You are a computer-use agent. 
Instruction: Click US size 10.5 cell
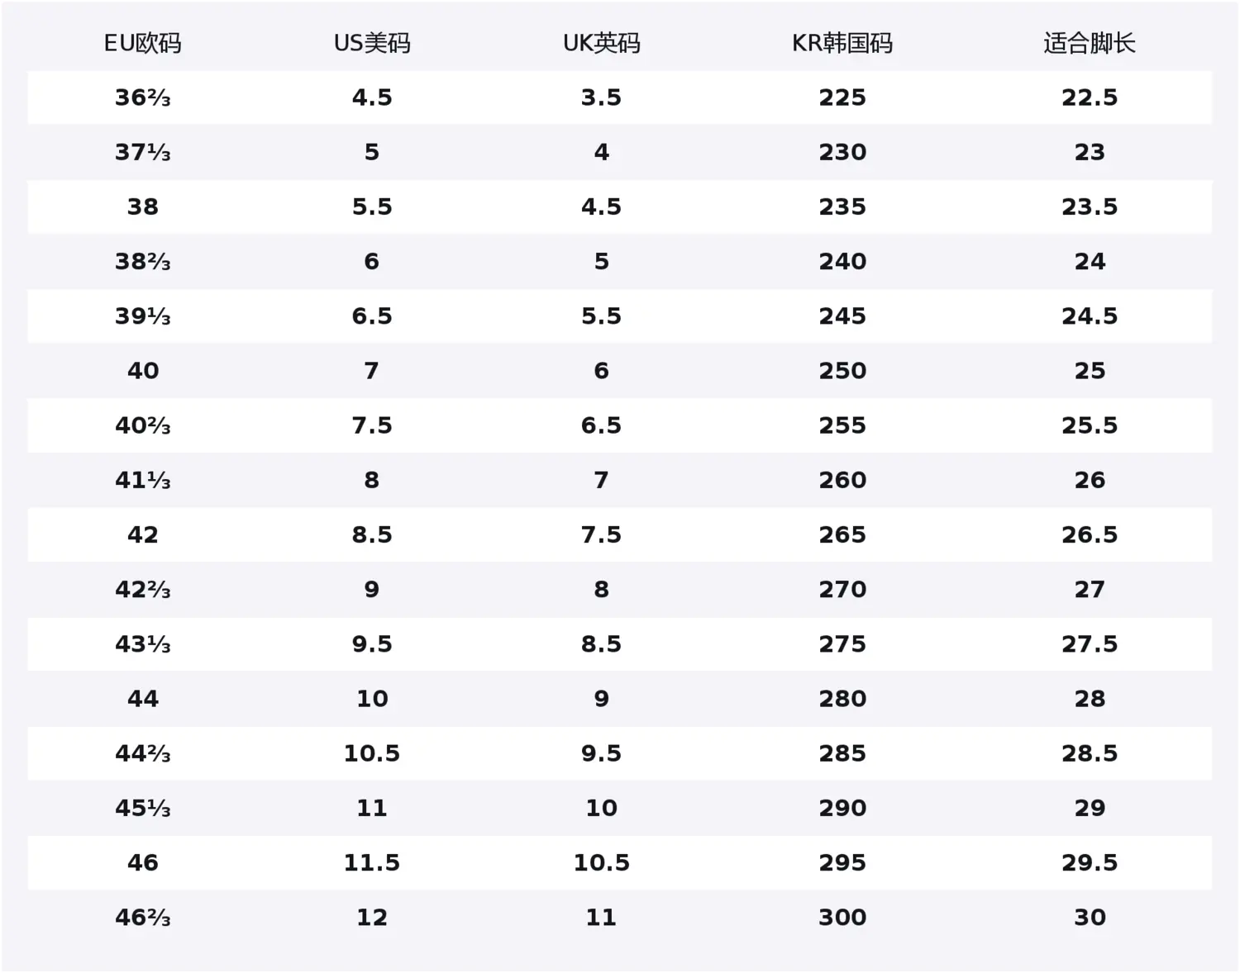click(372, 753)
